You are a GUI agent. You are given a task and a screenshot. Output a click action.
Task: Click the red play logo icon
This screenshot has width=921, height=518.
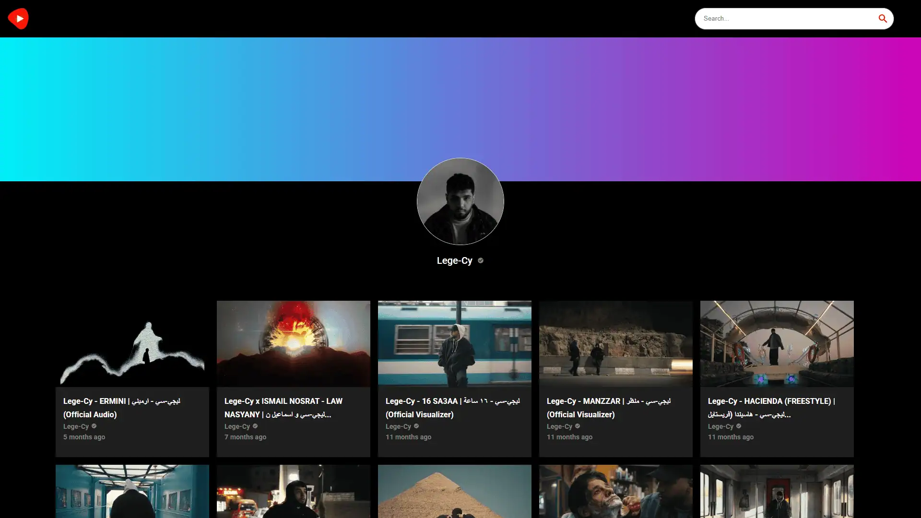(18, 19)
